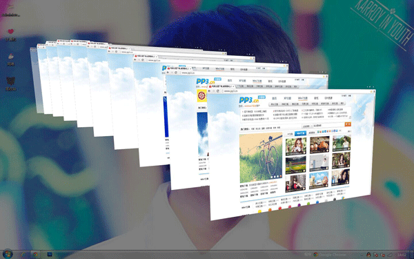Viewport: 414px width, 259px height.
Task: Open the stadium wallpaper thumbnail
Action: point(296,164)
